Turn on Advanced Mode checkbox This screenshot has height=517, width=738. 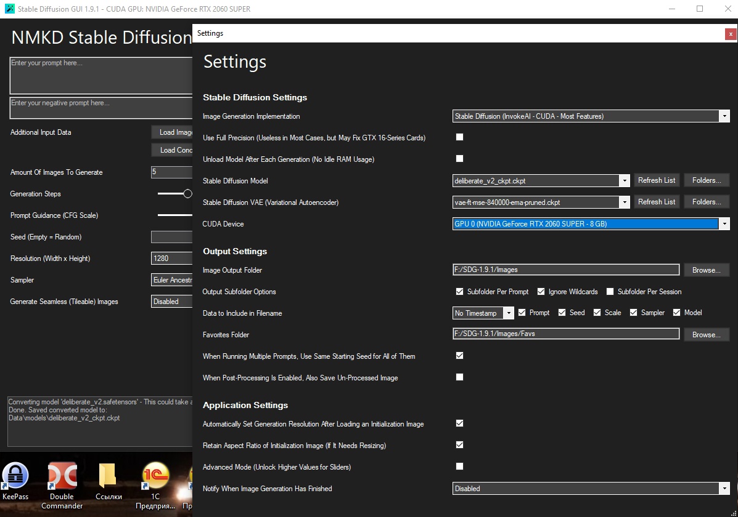coord(459,467)
